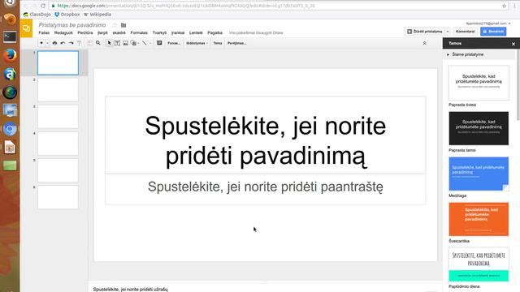
Task: Click the undo arrow icon
Action: click(x=63, y=43)
